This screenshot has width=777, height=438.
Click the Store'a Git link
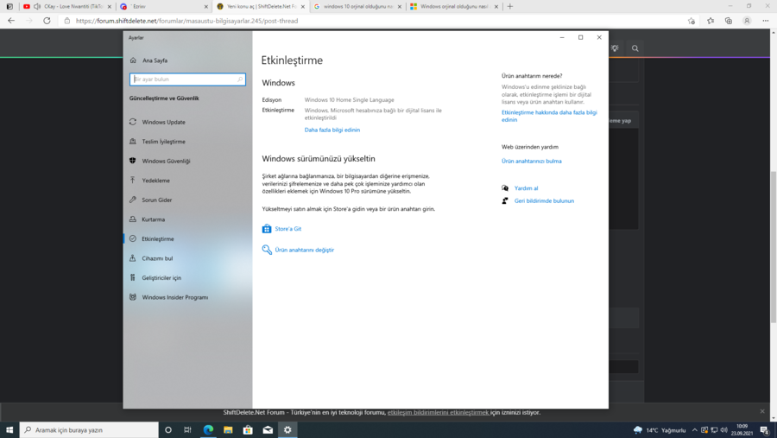coord(287,229)
